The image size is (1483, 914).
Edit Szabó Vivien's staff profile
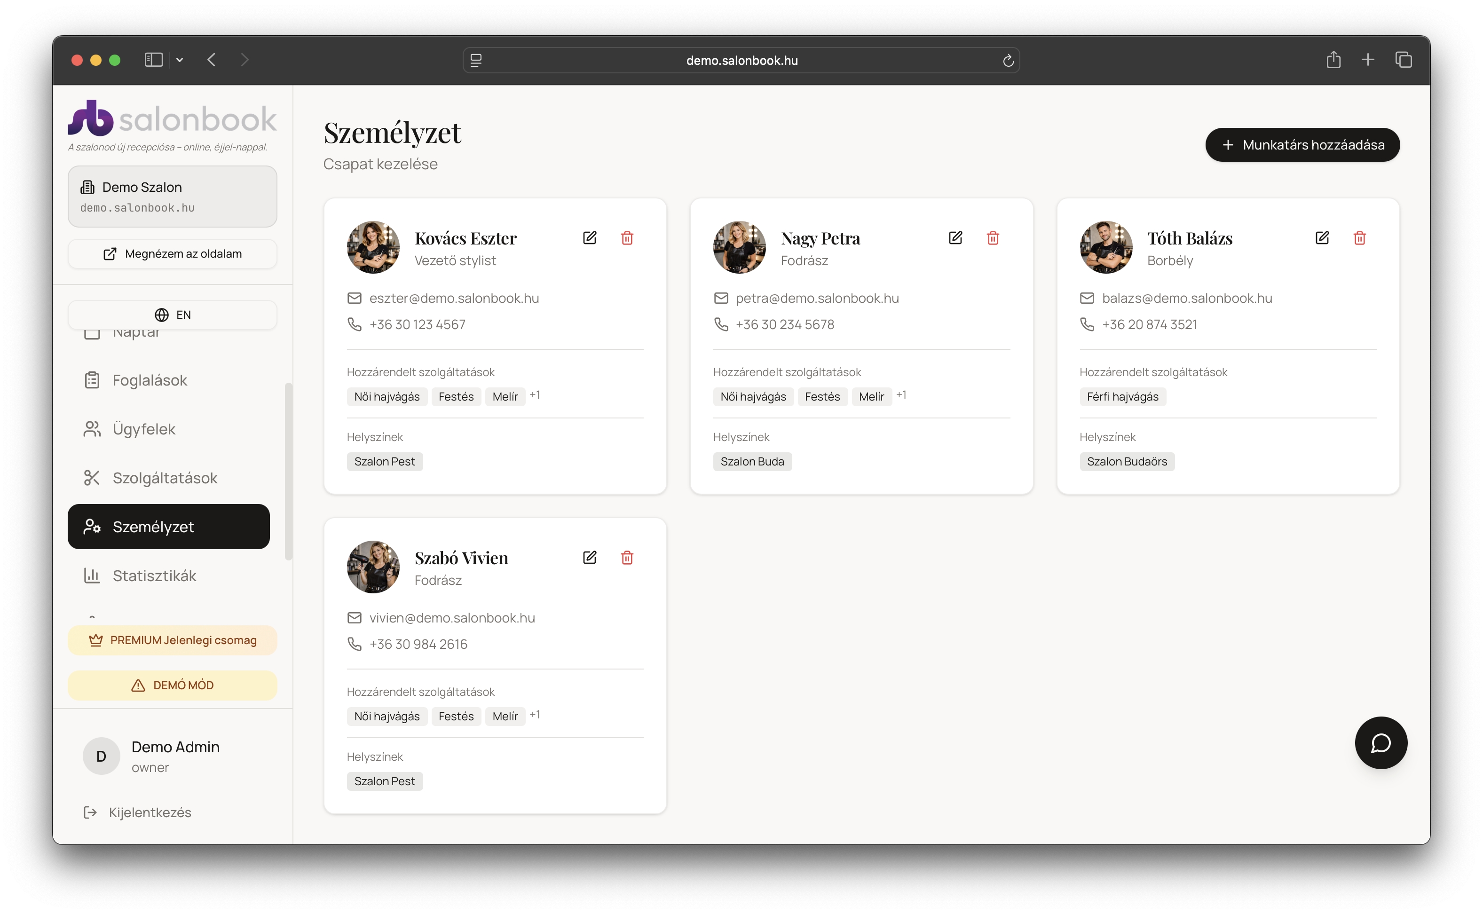[x=590, y=557]
